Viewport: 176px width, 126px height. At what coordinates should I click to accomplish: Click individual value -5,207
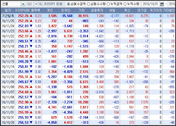[51, 77]
